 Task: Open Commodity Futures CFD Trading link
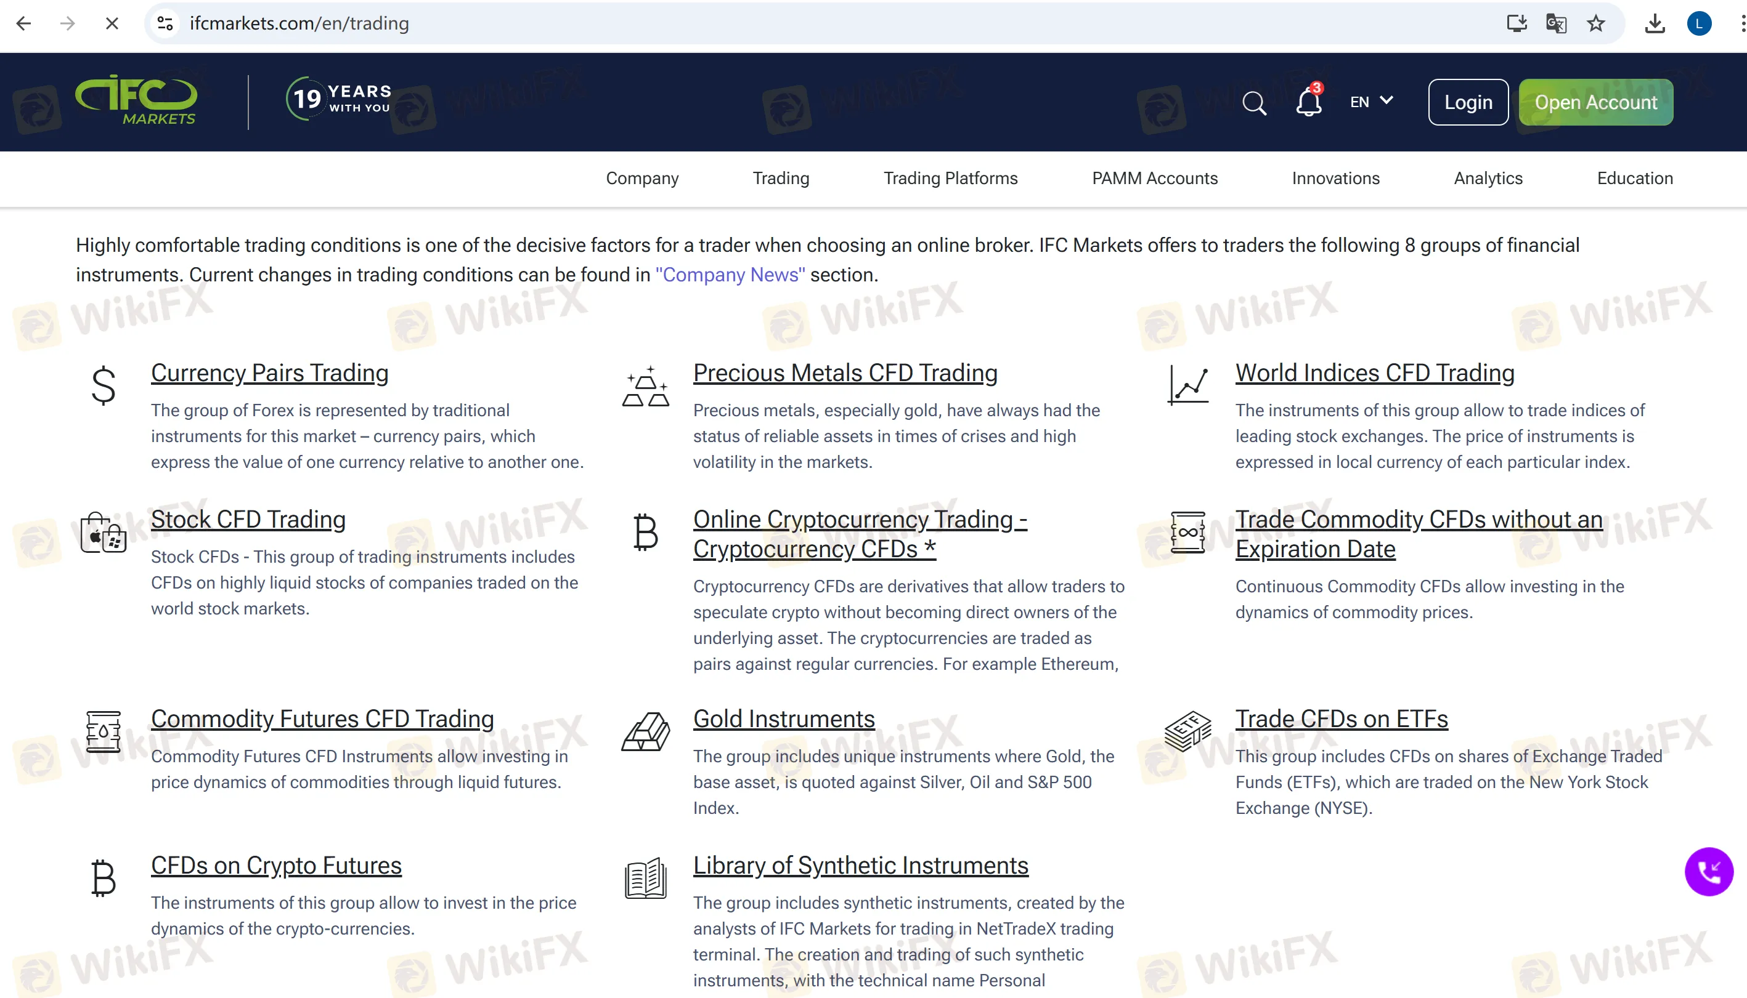click(x=322, y=719)
